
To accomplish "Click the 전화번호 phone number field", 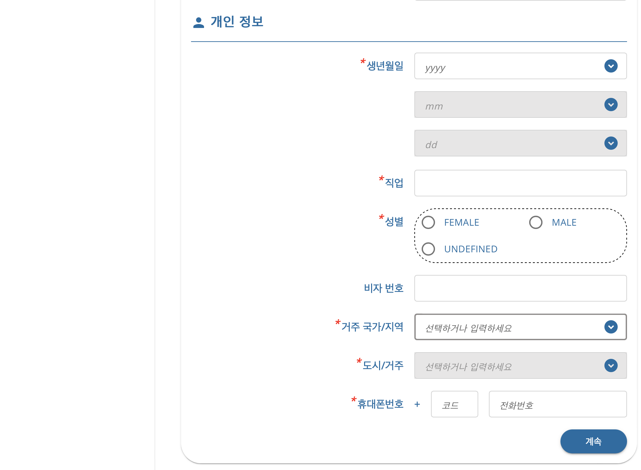I will click(x=557, y=404).
